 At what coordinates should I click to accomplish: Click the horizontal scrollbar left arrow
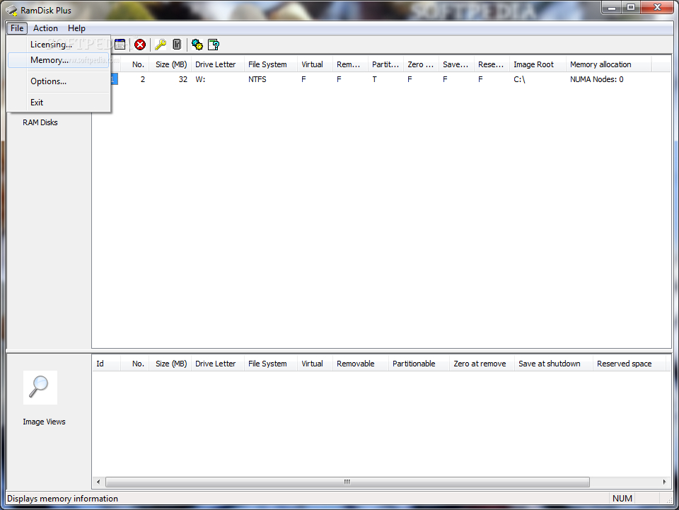(99, 482)
